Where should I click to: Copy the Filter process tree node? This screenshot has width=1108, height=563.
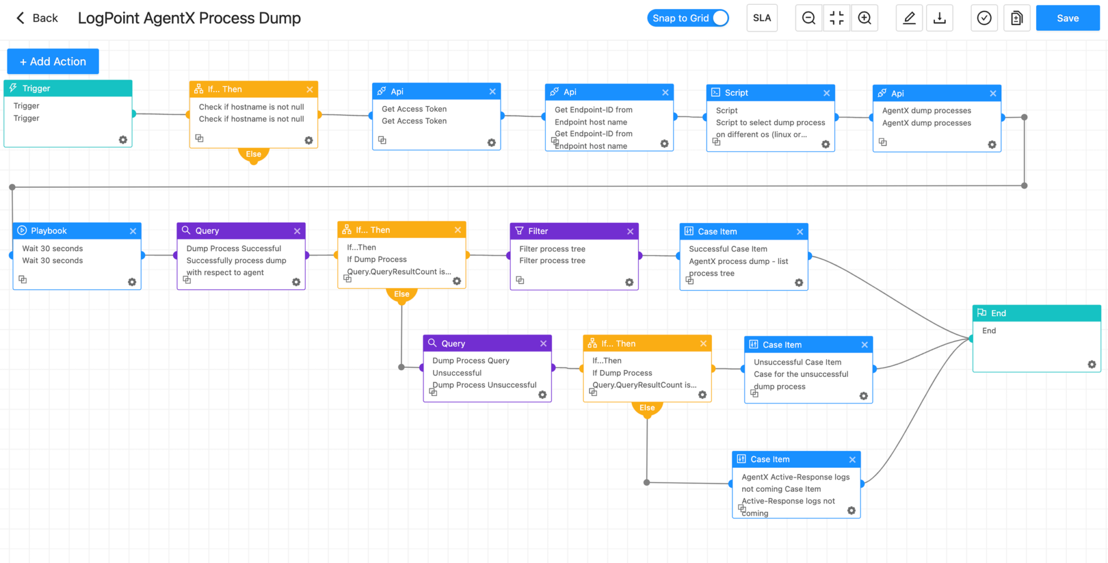(x=520, y=280)
